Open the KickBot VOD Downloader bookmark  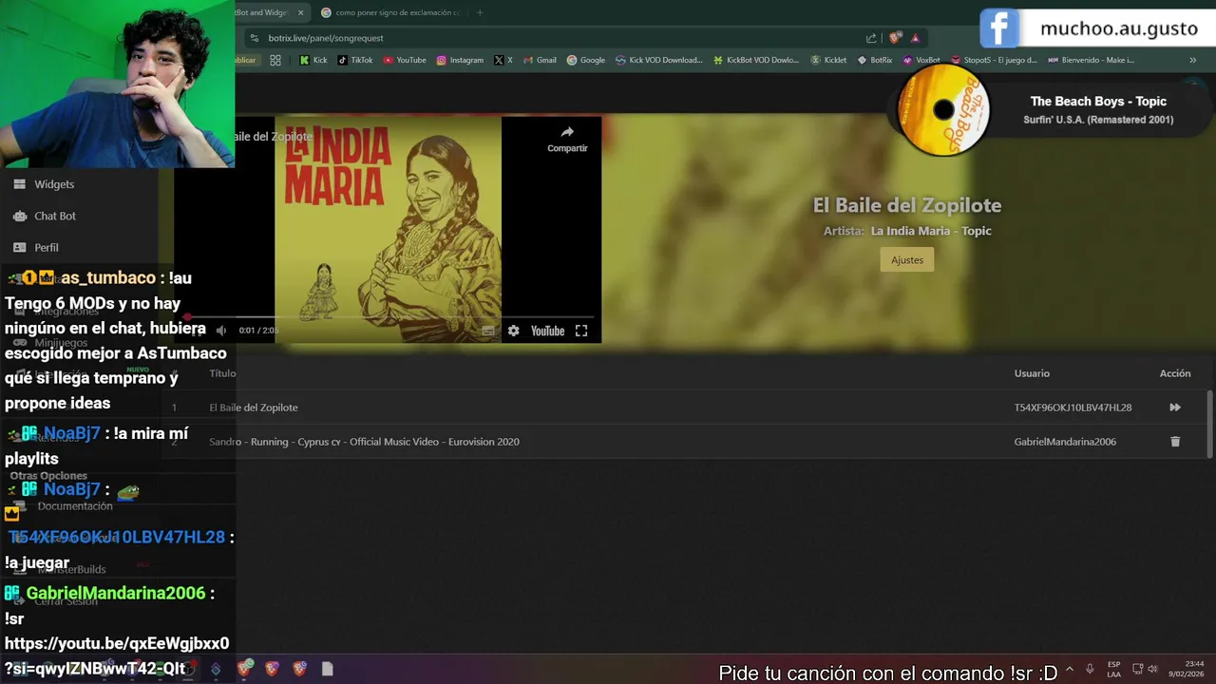[756, 60]
